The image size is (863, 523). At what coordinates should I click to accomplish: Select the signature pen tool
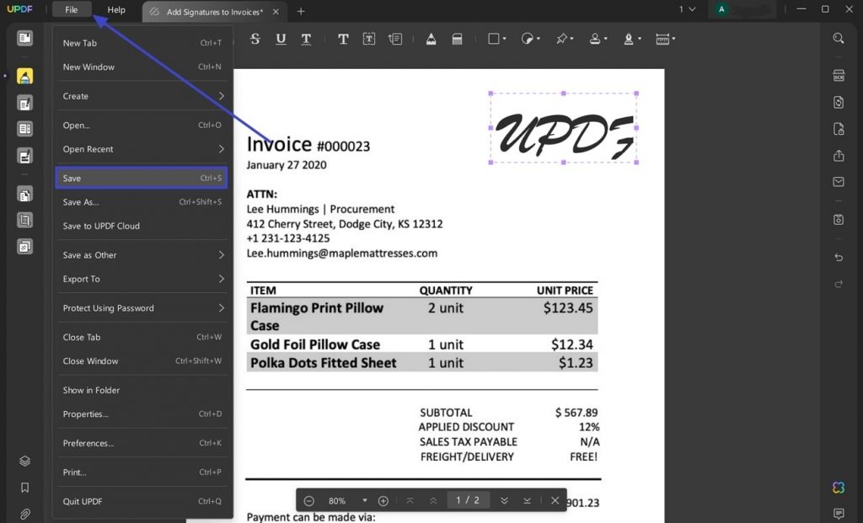(x=628, y=39)
